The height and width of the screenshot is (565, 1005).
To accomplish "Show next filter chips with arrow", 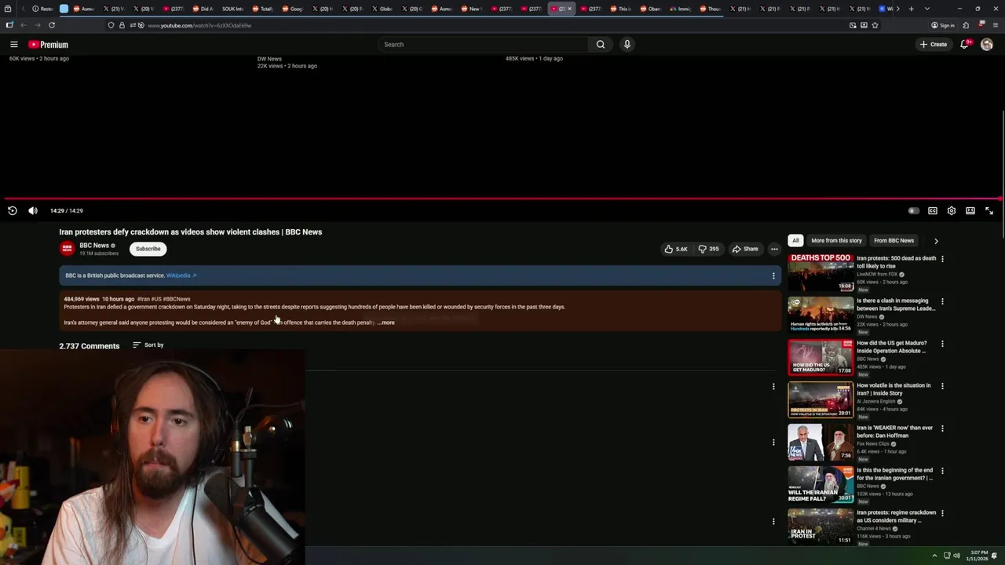I will point(936,241).
